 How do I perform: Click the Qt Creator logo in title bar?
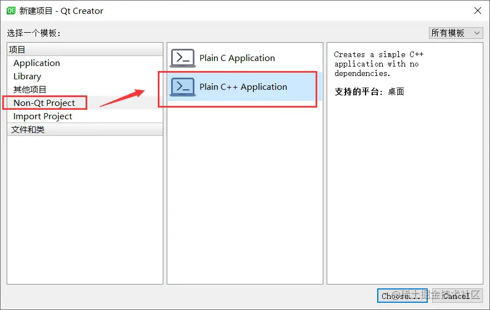tap(11, 11)
